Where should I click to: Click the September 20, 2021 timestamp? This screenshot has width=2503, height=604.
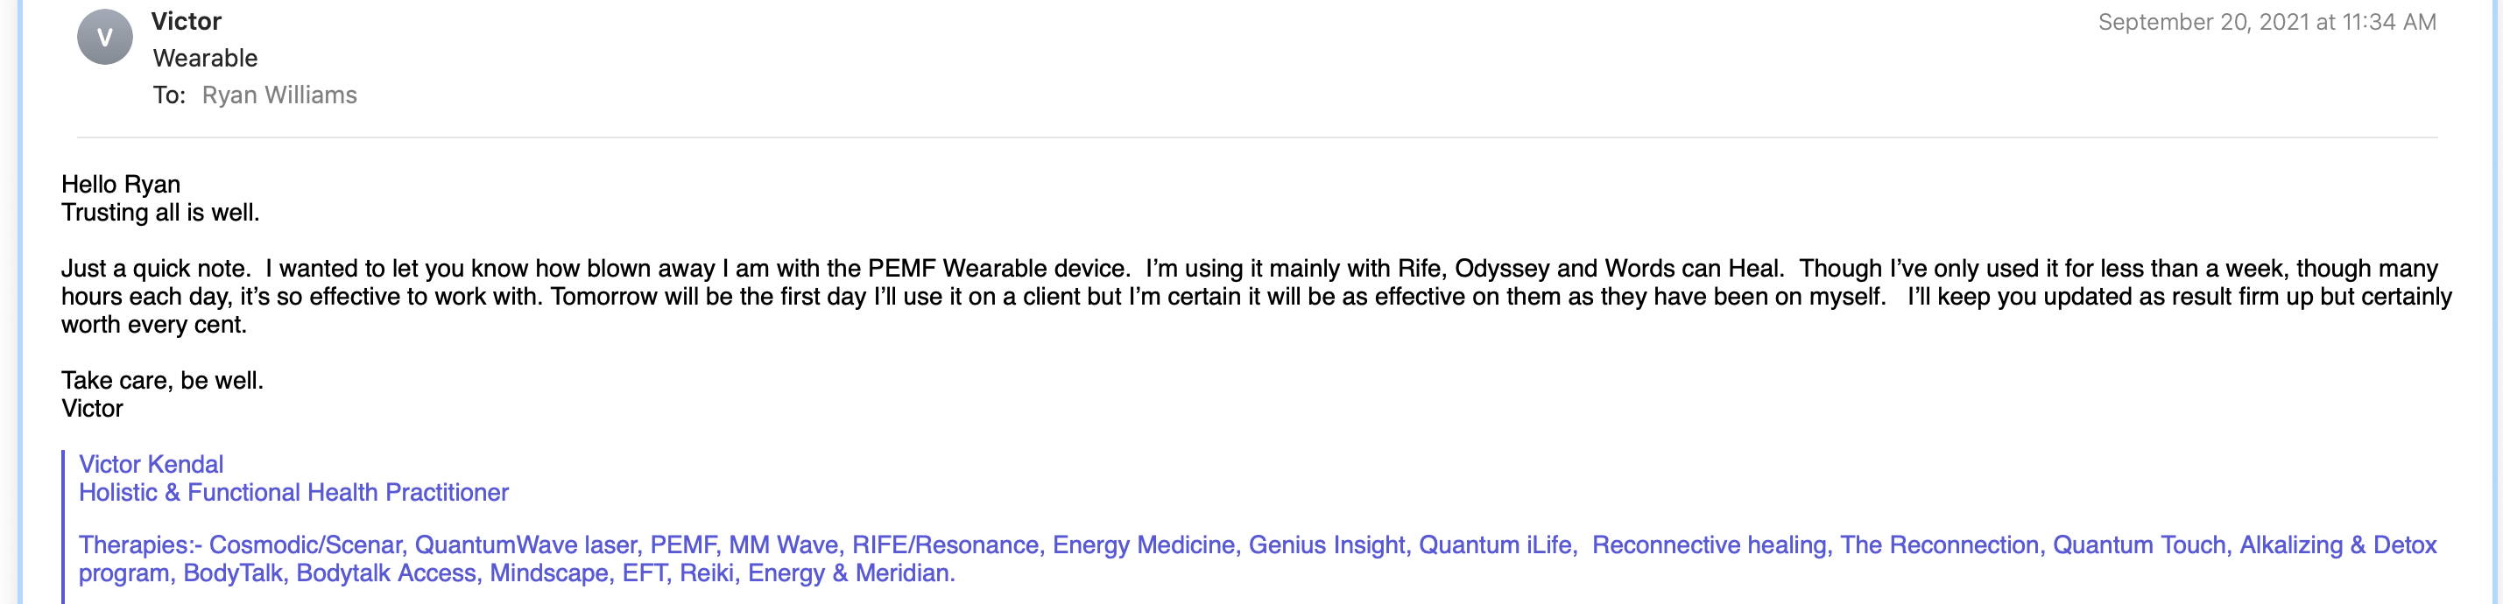pyautogui.click(x=2267, y=23)
